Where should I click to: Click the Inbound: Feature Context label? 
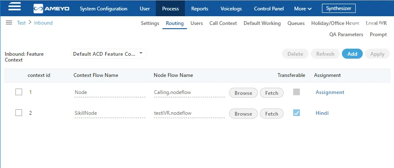pyautogui.click(x=24, y=57)
